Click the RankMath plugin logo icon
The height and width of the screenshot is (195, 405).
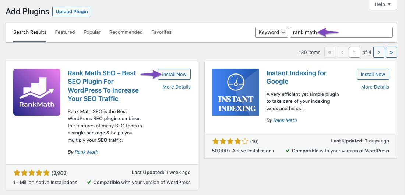point(37,92)
